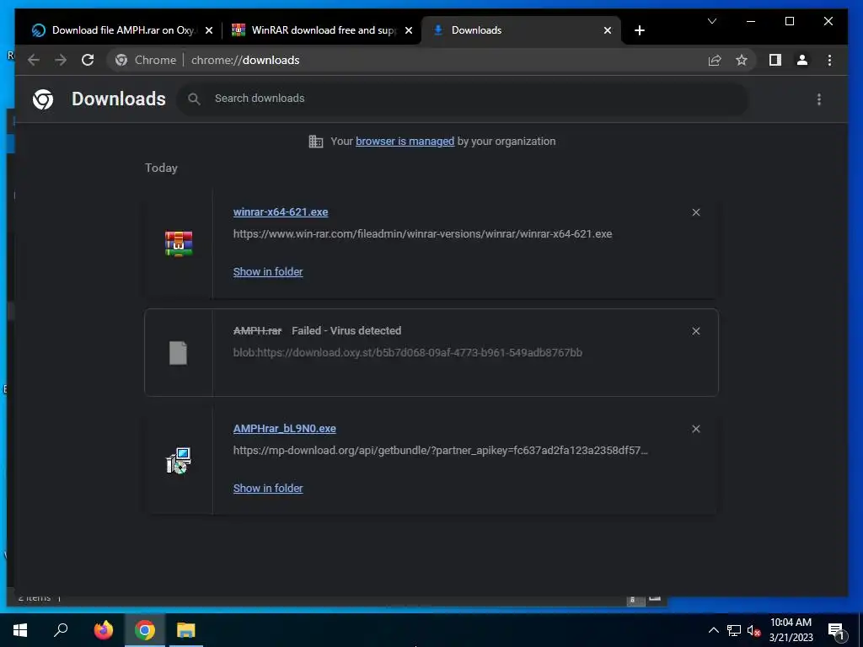The width and height of the screenshot is (863, 647).
Task: Click the AMPHrar_bL9N0.exe installer icon
Action: pos(179,461)
